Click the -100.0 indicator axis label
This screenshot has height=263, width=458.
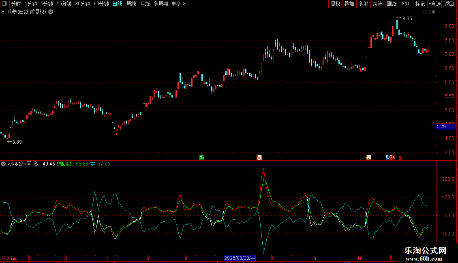pyautogui.click(x=447, y=234)
